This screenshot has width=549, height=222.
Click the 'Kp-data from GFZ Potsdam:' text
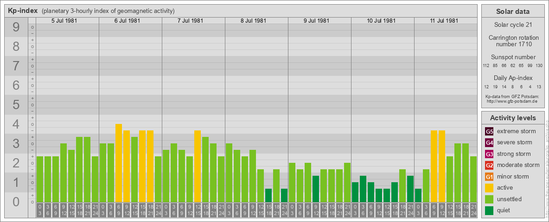click(x=512, y=96)
